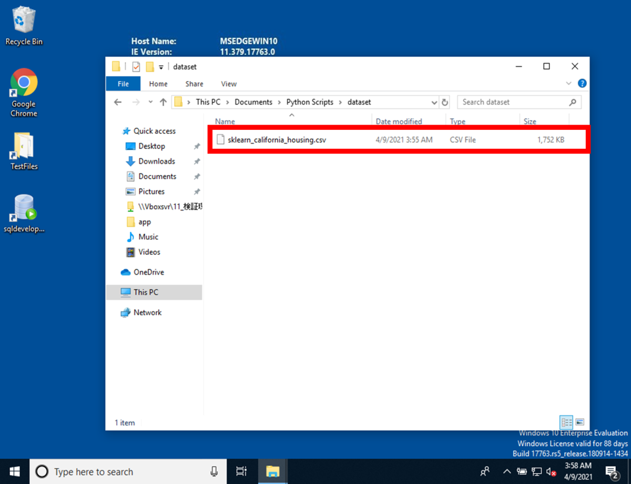This screenshot has height=484, width=631.
Task: Switch to the Share ribbon tab
Action: point(194,84)
